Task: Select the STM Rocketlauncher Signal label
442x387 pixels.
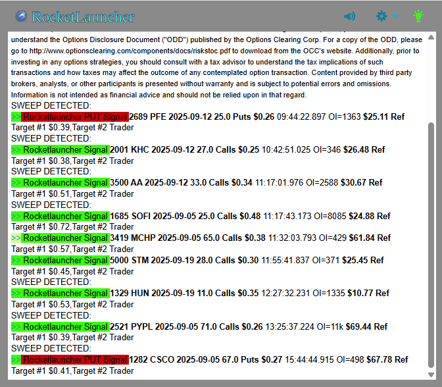Action: 65,260
